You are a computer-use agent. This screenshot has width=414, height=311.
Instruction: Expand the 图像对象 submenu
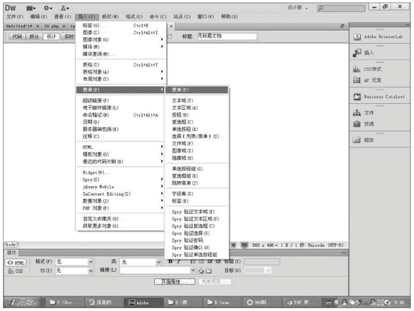pos(121,40)
